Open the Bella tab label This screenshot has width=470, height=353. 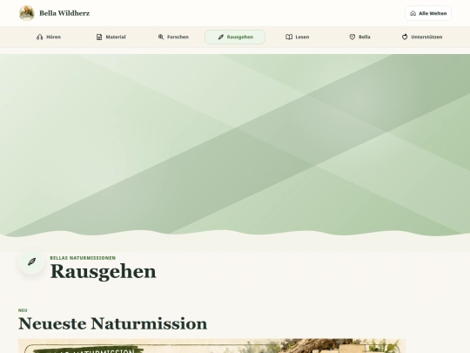click(x=365, y=37)
